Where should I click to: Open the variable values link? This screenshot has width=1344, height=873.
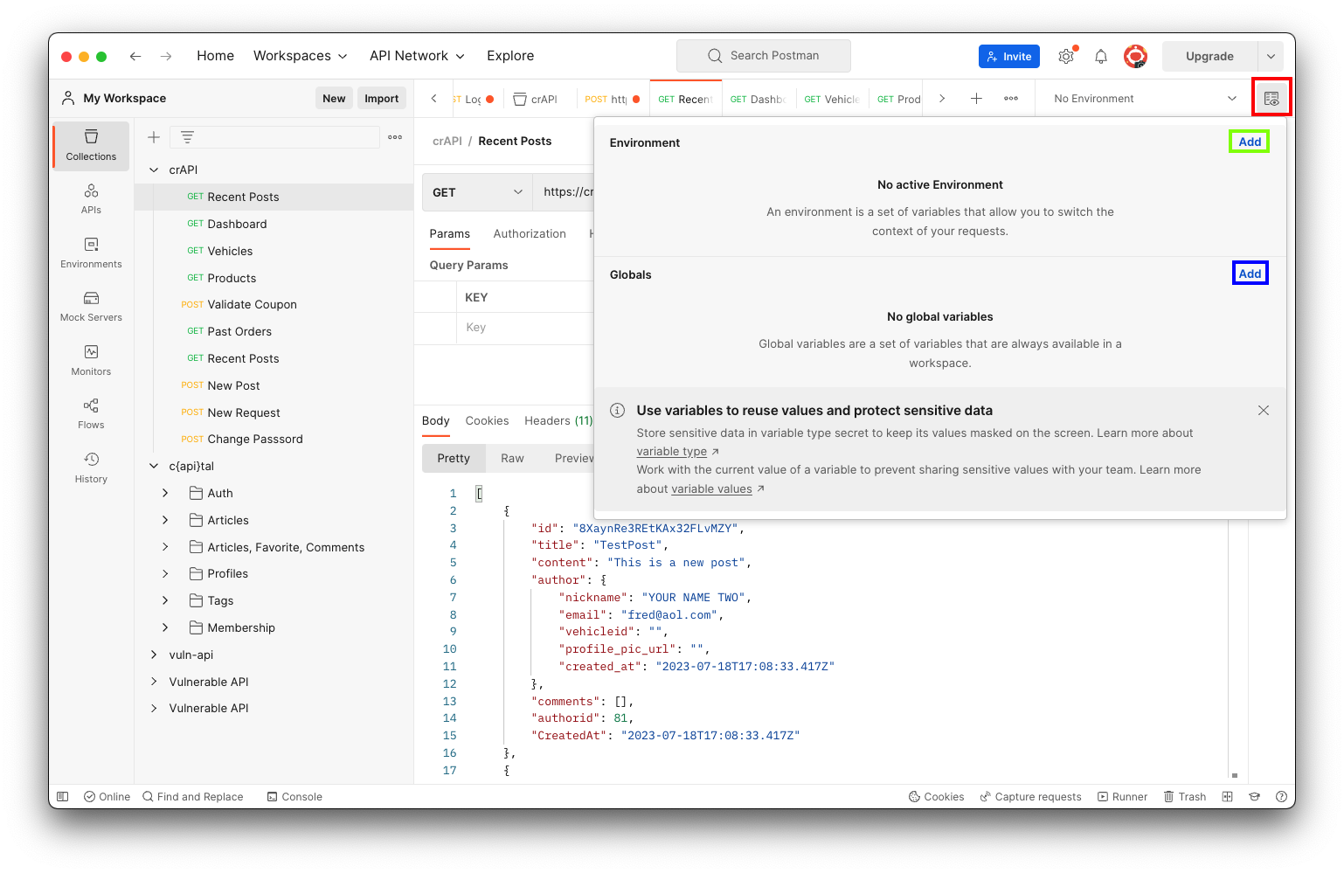pyautogui.click(x=711, y=489)
